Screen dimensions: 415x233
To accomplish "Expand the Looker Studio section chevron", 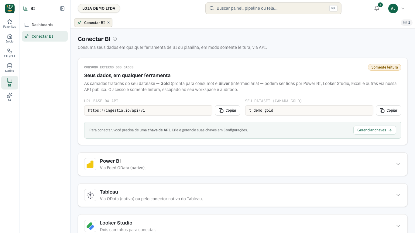I will pyautogui.click(x=398, y=226).
